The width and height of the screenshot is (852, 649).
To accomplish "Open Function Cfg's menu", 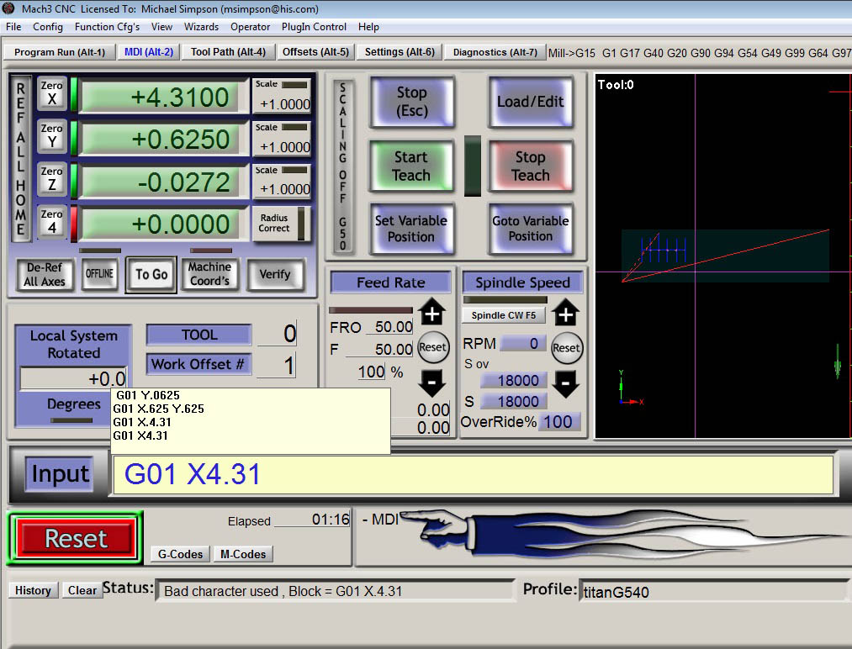I will tap(107, 27).
